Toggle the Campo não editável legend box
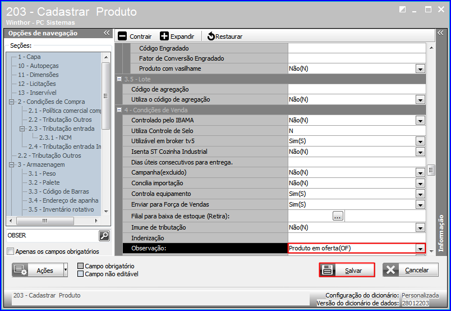The width and height of the screenshot is (451, 311). 81,274
